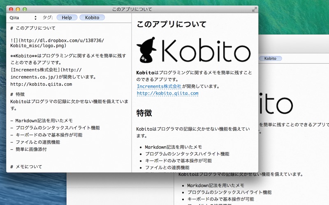Click the '- 簡単に画像添付' editor line

pyautogui.click(x=28, y=149)
